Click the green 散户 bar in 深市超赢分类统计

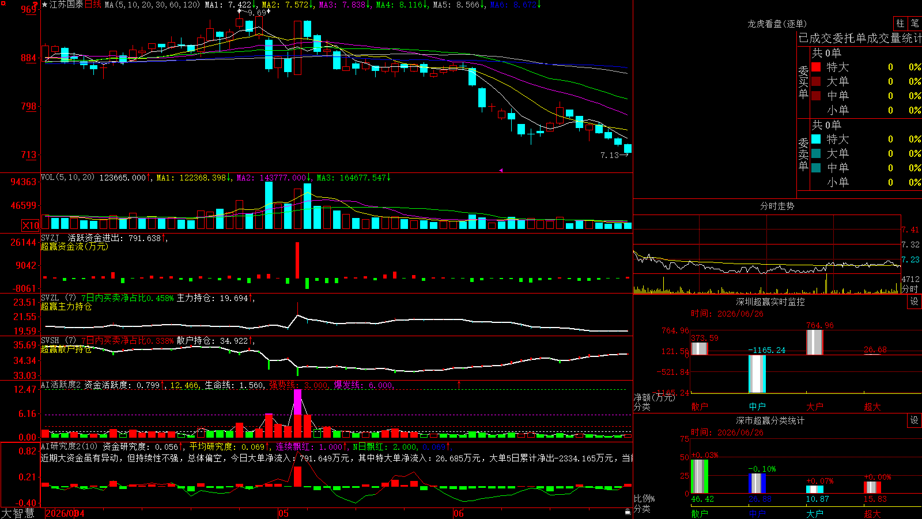click(x=700, y=476)
